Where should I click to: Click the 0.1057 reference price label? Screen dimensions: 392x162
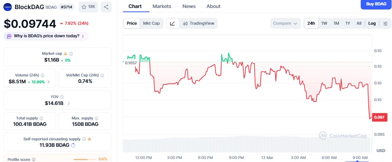(131, 63)
